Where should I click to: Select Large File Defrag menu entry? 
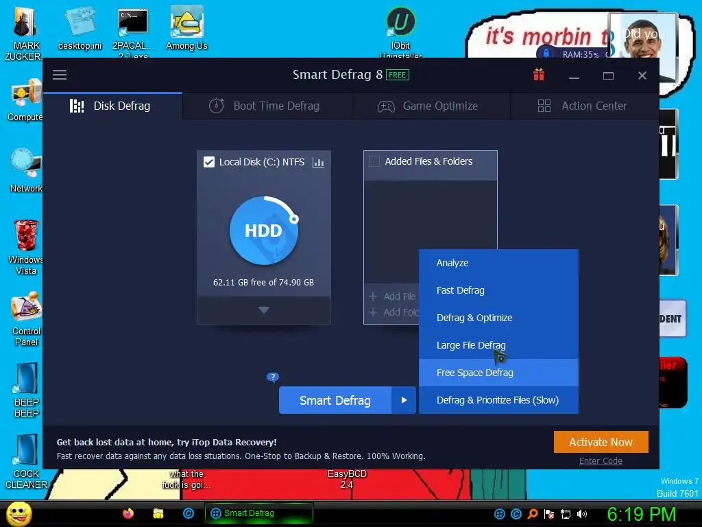tap(499, 345)
